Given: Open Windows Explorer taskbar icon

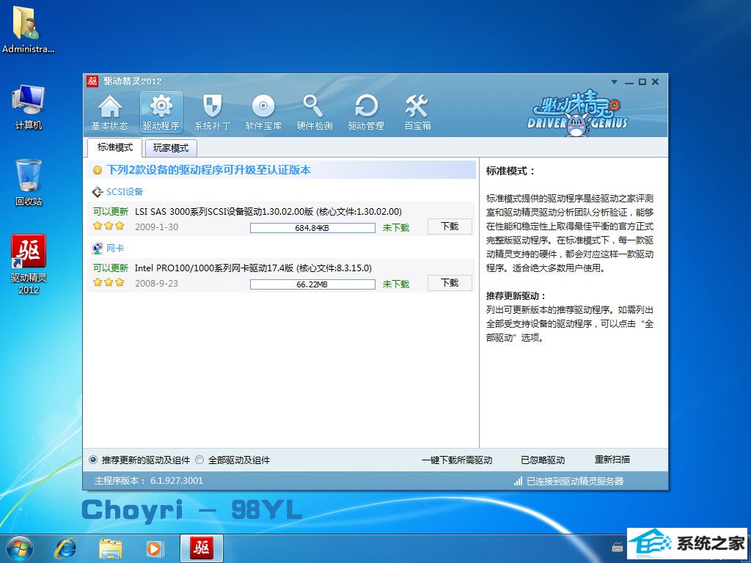Looking at the screenshot, I should tap(111, 548).
